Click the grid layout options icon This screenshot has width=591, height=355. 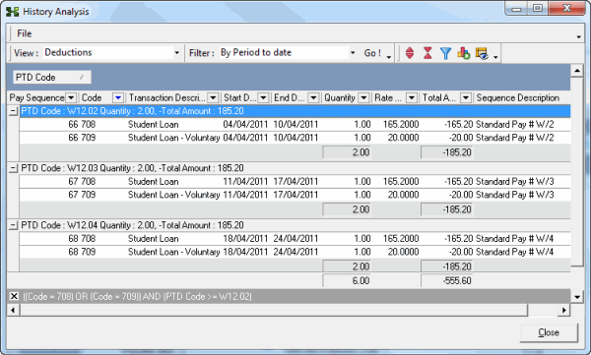482,53
